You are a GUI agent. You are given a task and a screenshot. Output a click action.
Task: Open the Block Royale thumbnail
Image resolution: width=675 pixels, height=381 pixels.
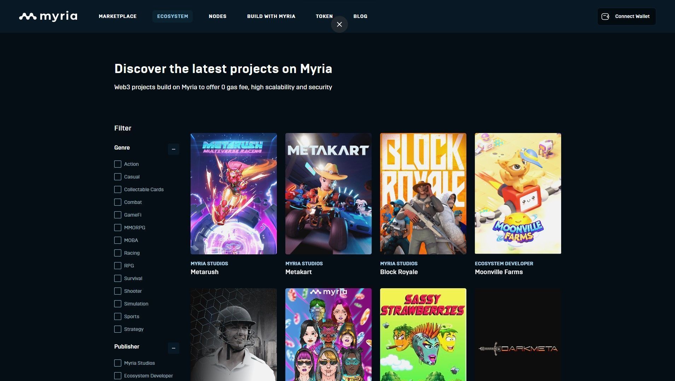423,193
